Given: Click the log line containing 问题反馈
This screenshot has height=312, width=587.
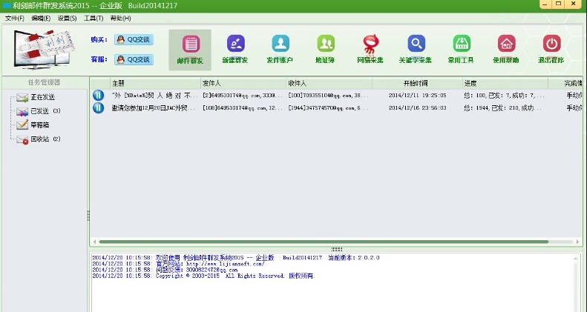Looking at the screenshot, I should point(165,270).
